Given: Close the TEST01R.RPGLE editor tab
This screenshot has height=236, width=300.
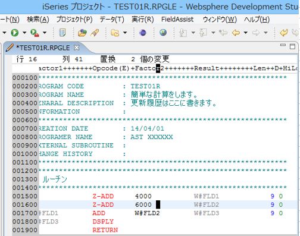Looking at the screenshot, I should (76, 48).
